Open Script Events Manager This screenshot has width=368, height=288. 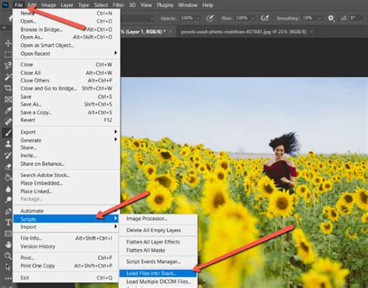click(158, 262)
